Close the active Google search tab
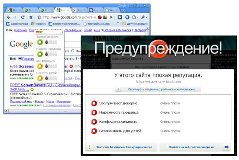The image size is (239, 160). tap(68, 10)
